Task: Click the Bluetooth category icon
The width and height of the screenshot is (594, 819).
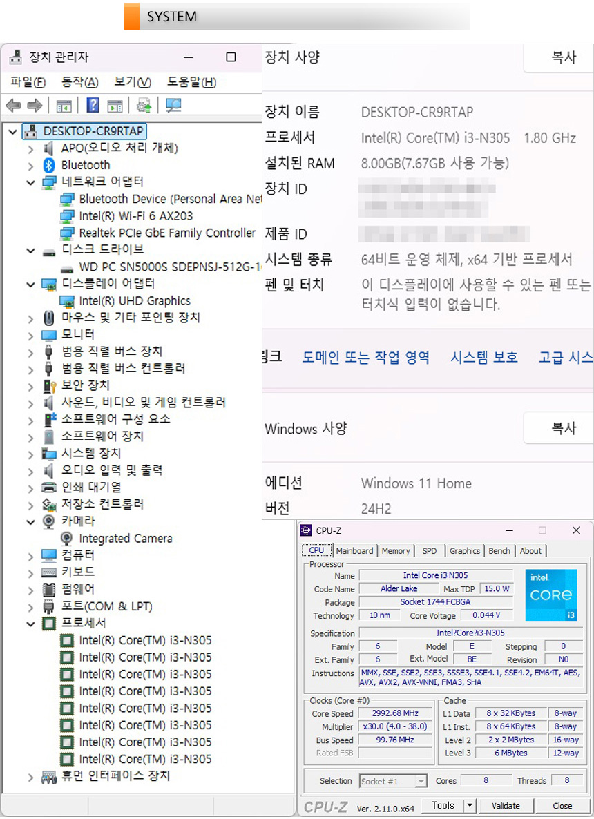Action: coord(48,165)
